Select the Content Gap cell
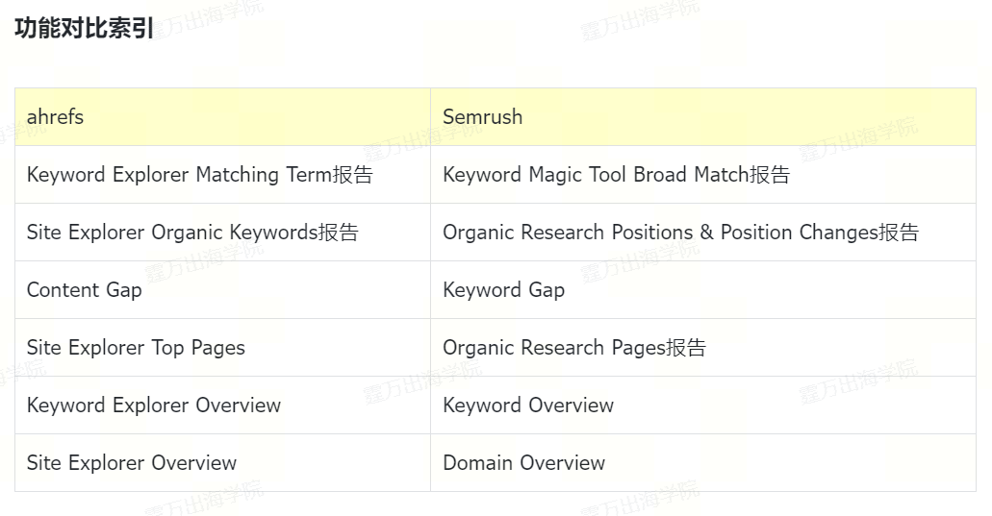Viewport: 992px width, 516px height. [85, 290]
